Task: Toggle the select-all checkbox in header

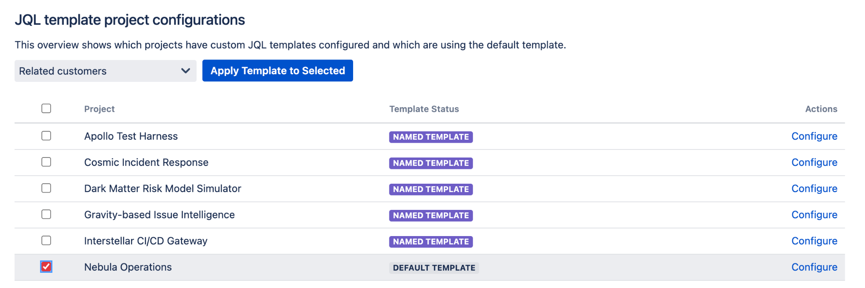Action: [46, 109]
